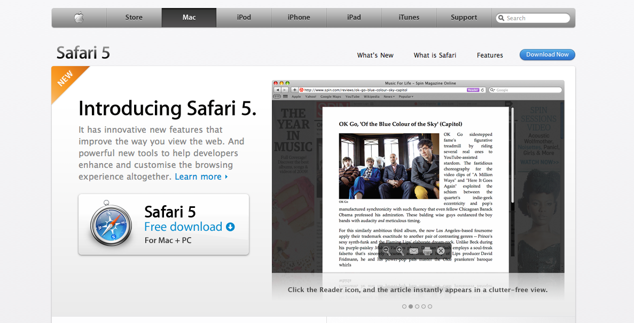Click the Safari 5 page title
This screenshot has height=323, width=634.
coord(83,53)
